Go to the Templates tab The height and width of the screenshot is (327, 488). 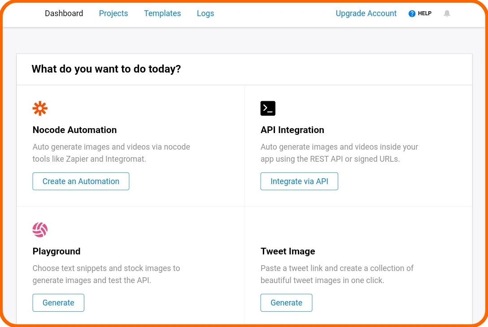162,13
